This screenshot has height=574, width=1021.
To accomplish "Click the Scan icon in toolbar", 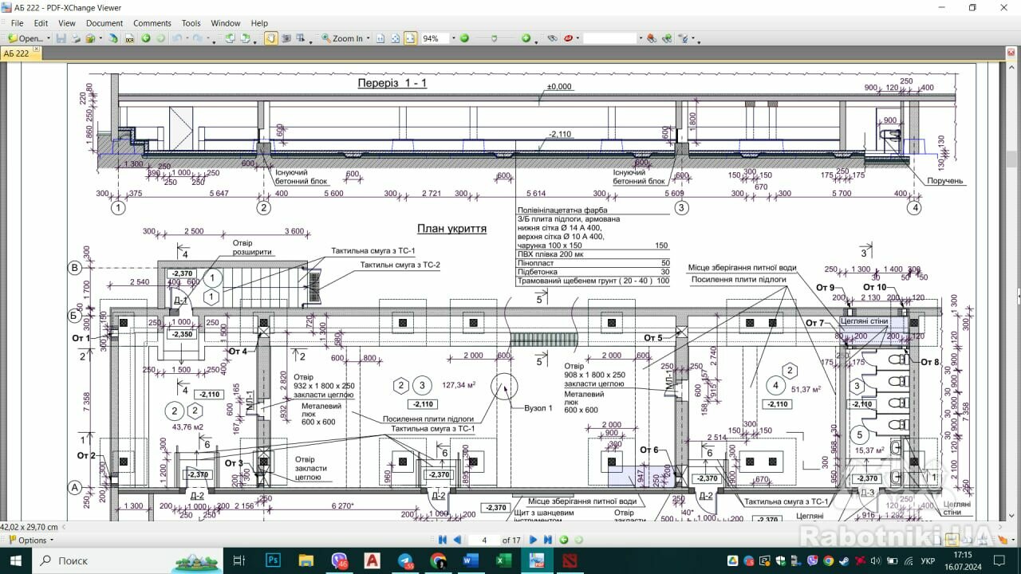I will coord(112,38).
